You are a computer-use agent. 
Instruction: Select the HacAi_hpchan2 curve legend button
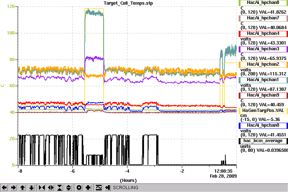point(263,65)
